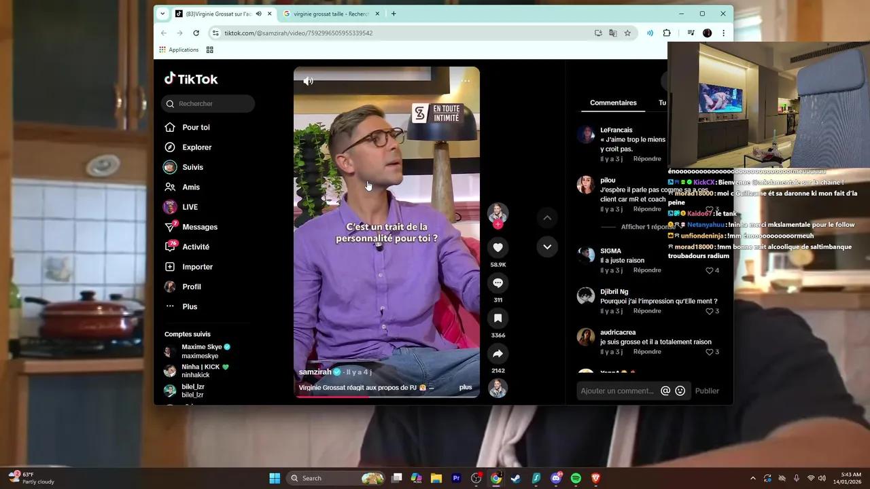
Task: Open Spotify from the taskbar
Action: [x=576, y=478]
